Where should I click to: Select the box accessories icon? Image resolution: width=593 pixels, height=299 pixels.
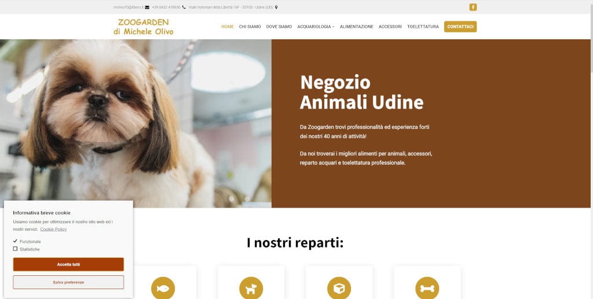coord(339,288)
